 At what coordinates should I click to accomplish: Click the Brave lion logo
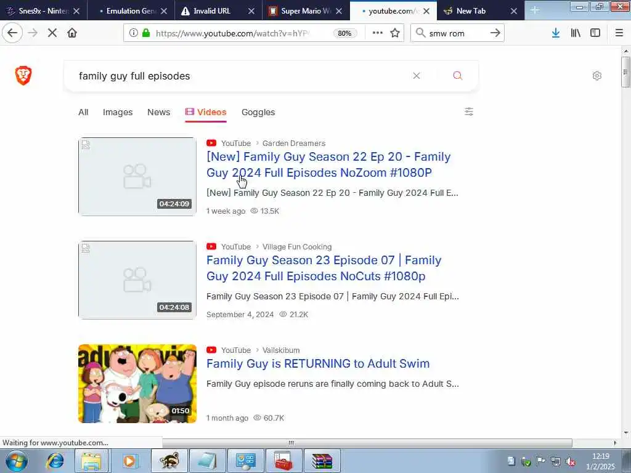pyautogui.click(x=23, y=76)
